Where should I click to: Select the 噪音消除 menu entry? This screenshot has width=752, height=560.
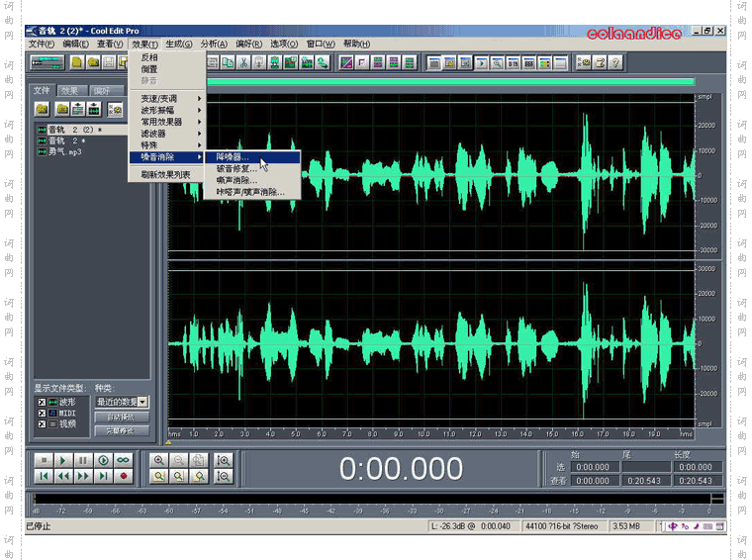(168, 156)
